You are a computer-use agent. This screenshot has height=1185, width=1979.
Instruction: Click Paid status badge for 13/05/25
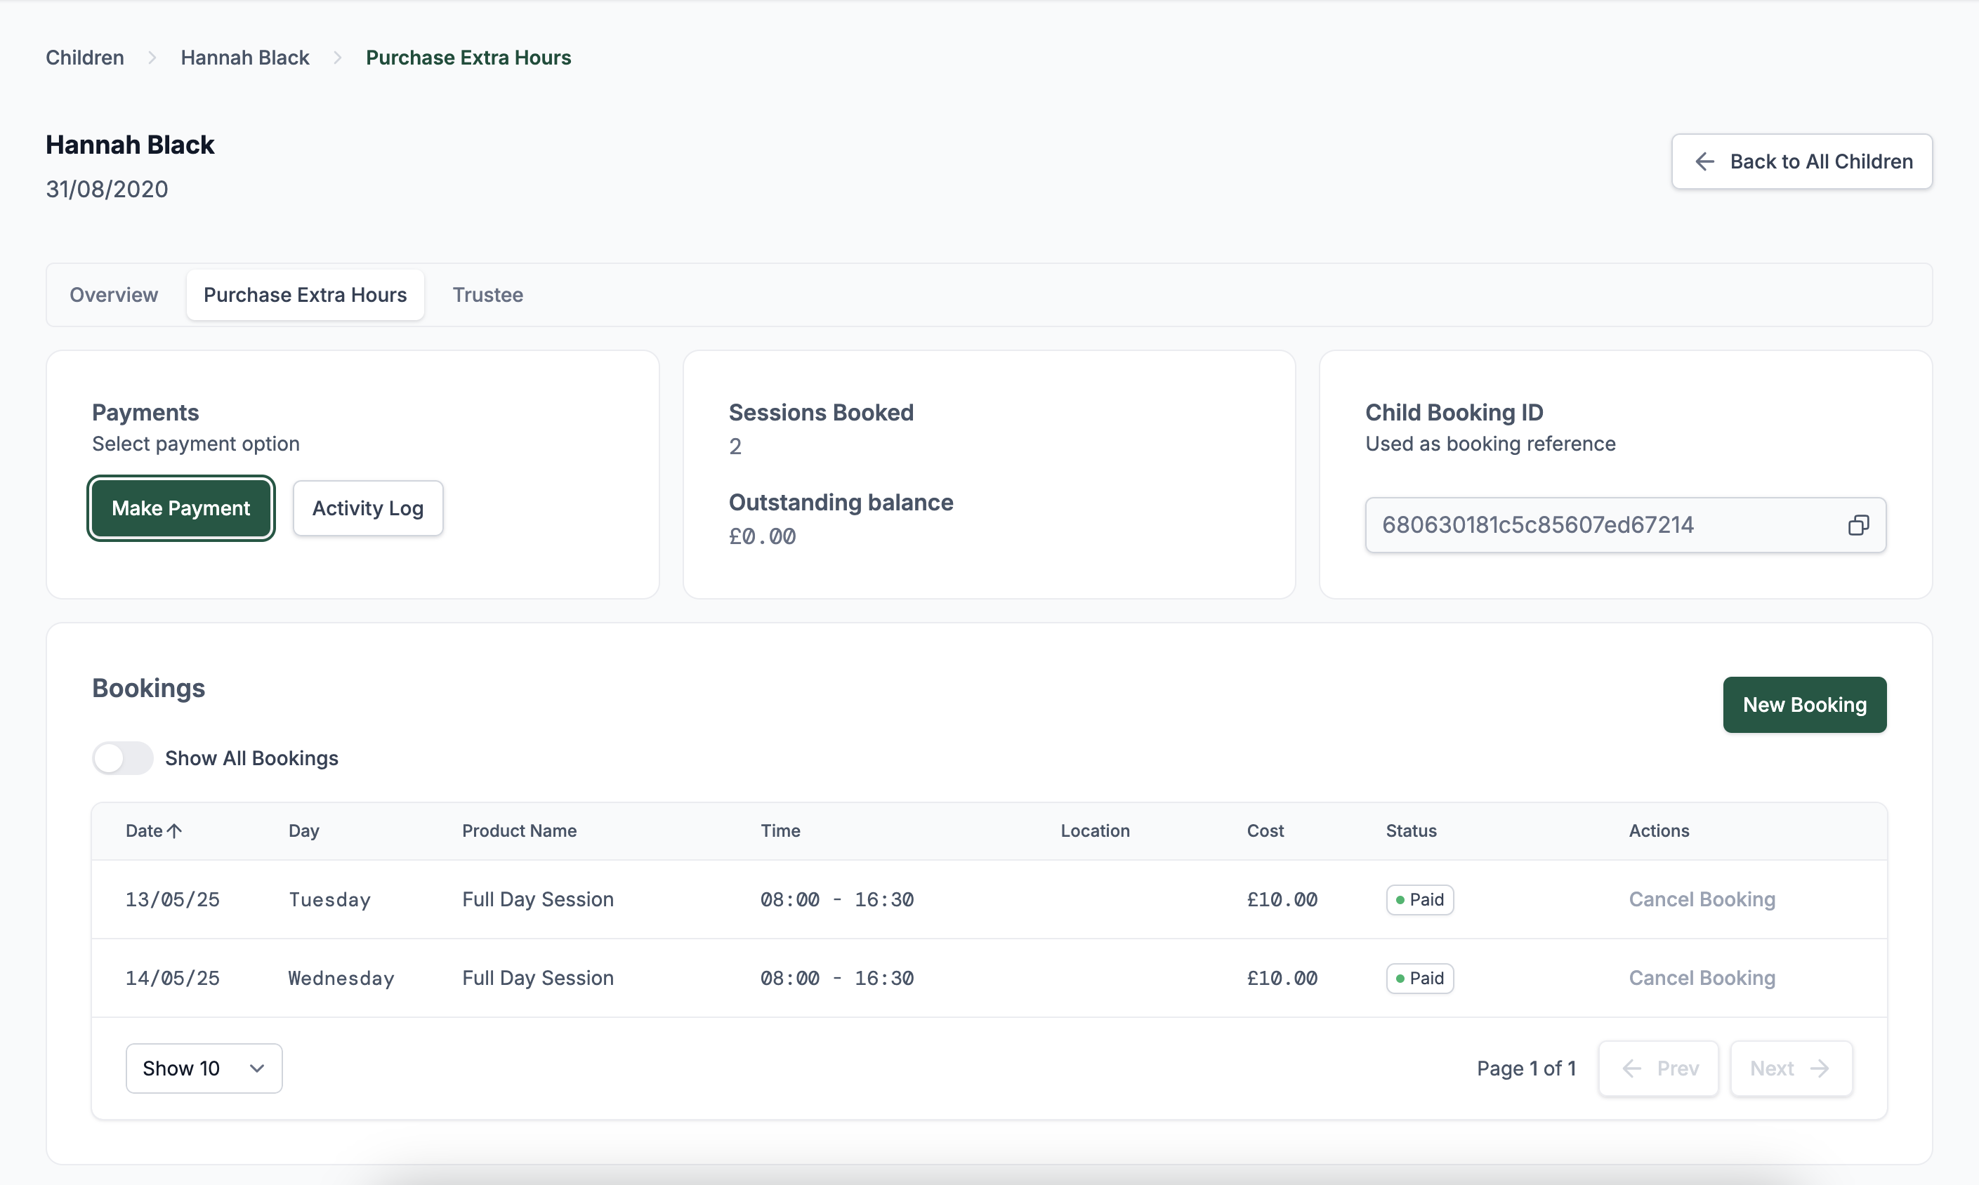click(x=1420, y=899)
